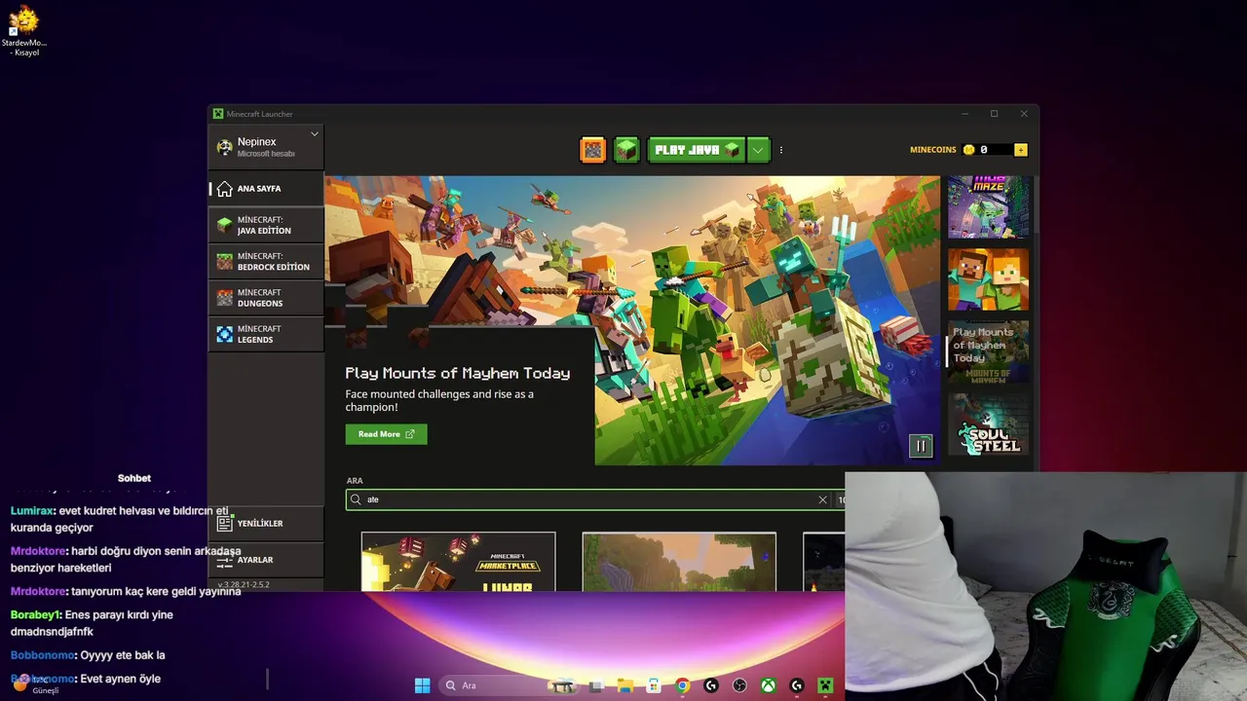Screen dimensions: 1247x701
Task: Open Minecraft: Java Edition tab
Action: coord(266,225)
